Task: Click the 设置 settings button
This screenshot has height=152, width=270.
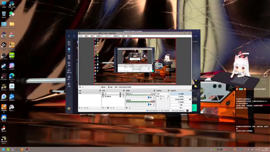Action: coord(181,105)
